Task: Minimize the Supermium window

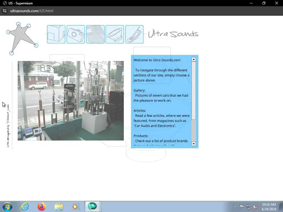Action: (x=251, y=3)
